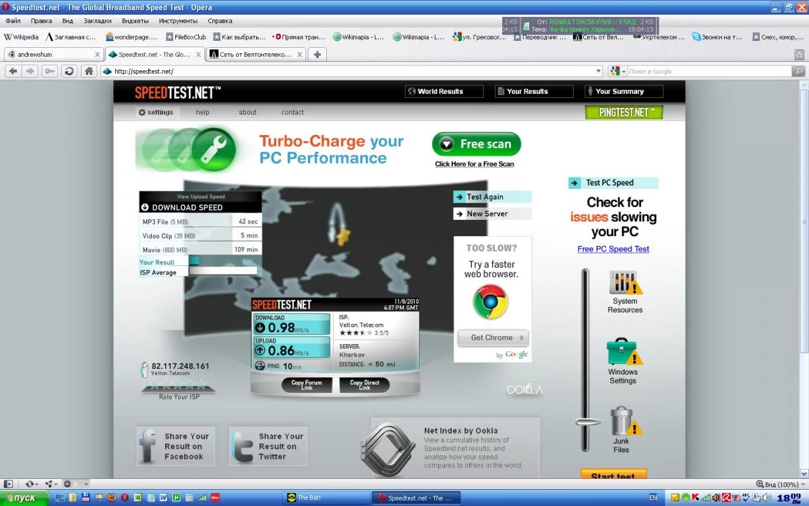Click Test Again button
This screenshot has width=809, height=506.
pyautogui.click(x=492, y=197)
